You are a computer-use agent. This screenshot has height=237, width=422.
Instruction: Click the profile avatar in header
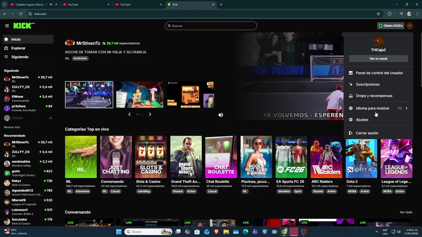coord(409,26)
